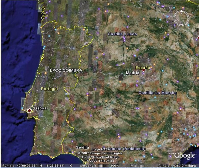Click the Lisboa red star capital marker
Viewport: 199px width, 168px height.
coord(29,110)
